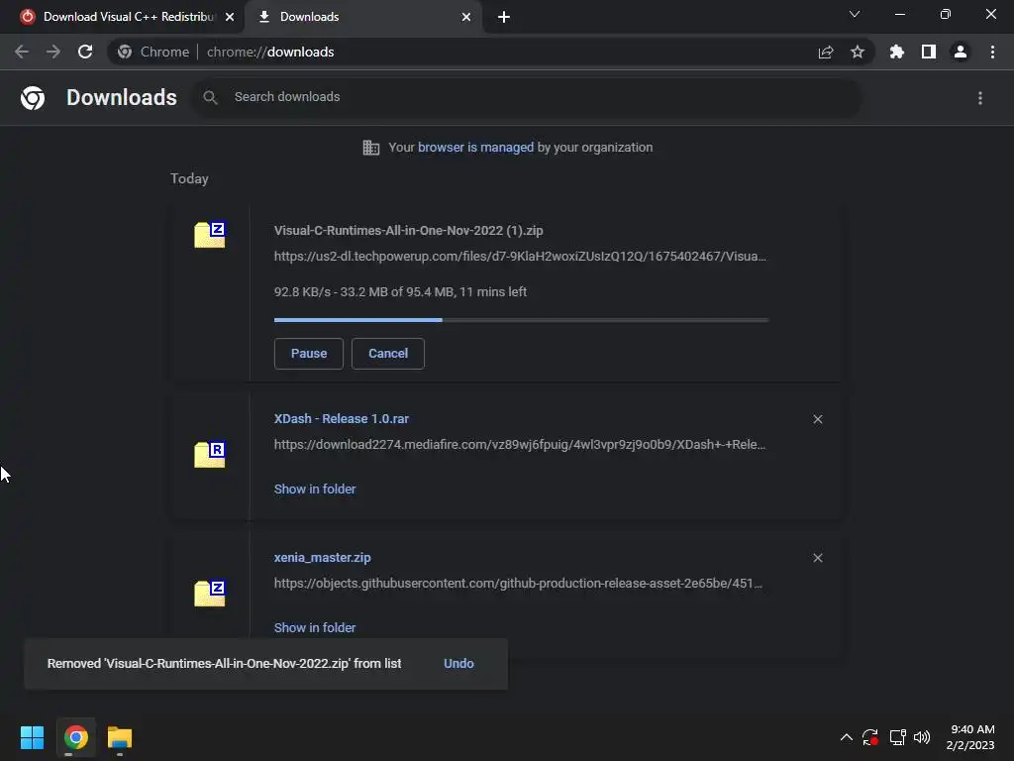Remove XDash rar from list
Screen dimensions: 1014x761
point(817,419)
